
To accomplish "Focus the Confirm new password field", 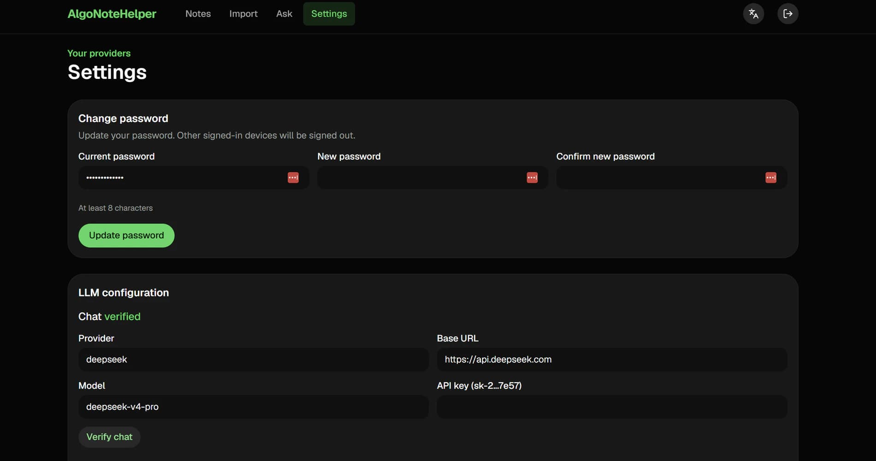I will tap(672, 177).
